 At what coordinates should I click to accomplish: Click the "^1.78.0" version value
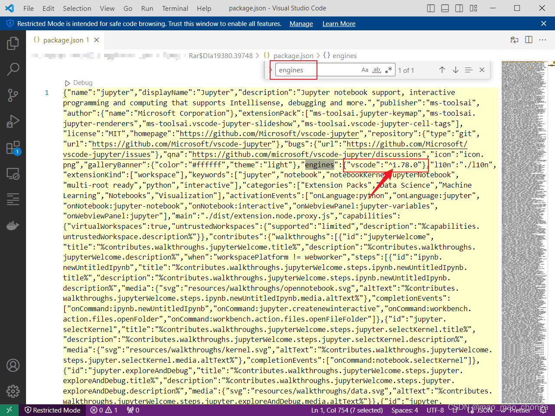coord(403,165)
